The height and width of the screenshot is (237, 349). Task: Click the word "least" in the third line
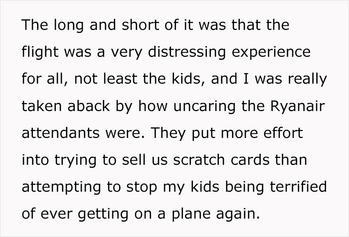coord(120,79)
